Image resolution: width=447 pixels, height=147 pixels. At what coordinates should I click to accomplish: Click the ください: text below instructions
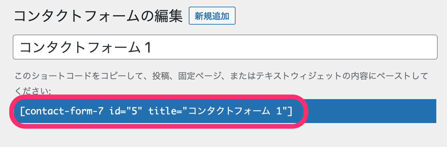click(x=32, y=91)
